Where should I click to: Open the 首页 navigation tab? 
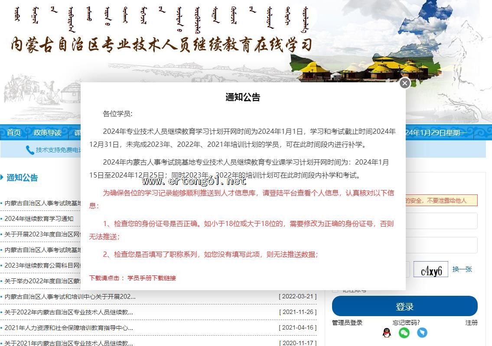[x=13, y=133]
